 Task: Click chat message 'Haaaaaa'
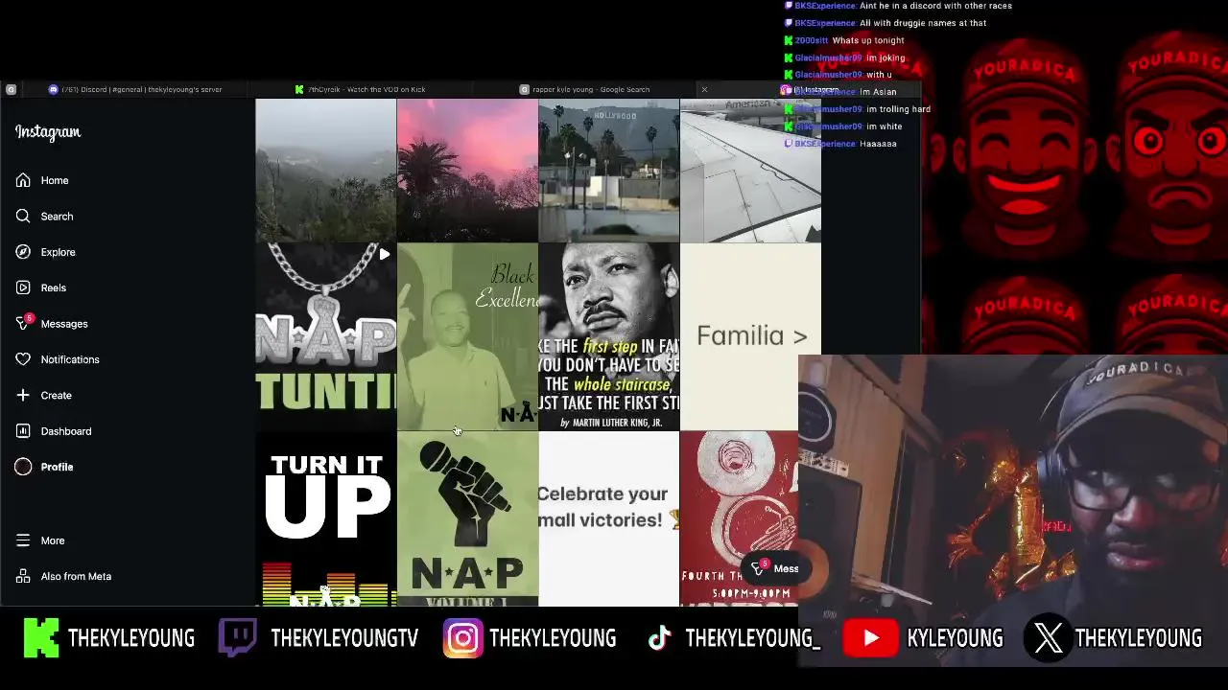pyautogui.click(x=878, y=144)
